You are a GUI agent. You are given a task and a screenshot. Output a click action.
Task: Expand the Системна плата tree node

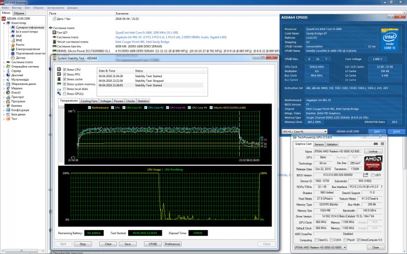click(x=4, y=62)
